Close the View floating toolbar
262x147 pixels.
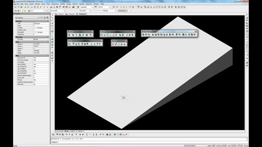click(102, 41)
